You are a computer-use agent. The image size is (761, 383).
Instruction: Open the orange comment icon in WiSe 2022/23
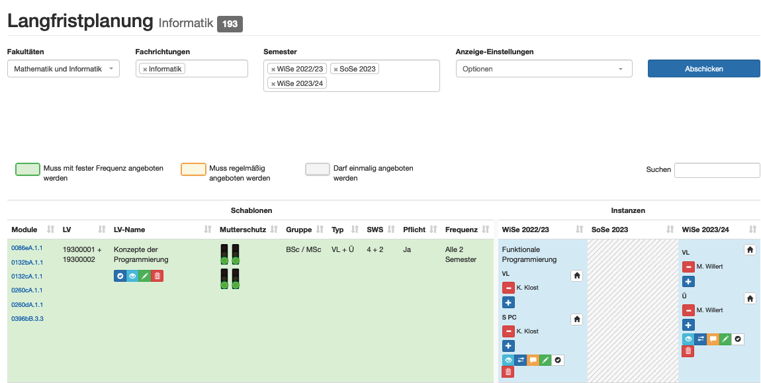tap(533, 360)
